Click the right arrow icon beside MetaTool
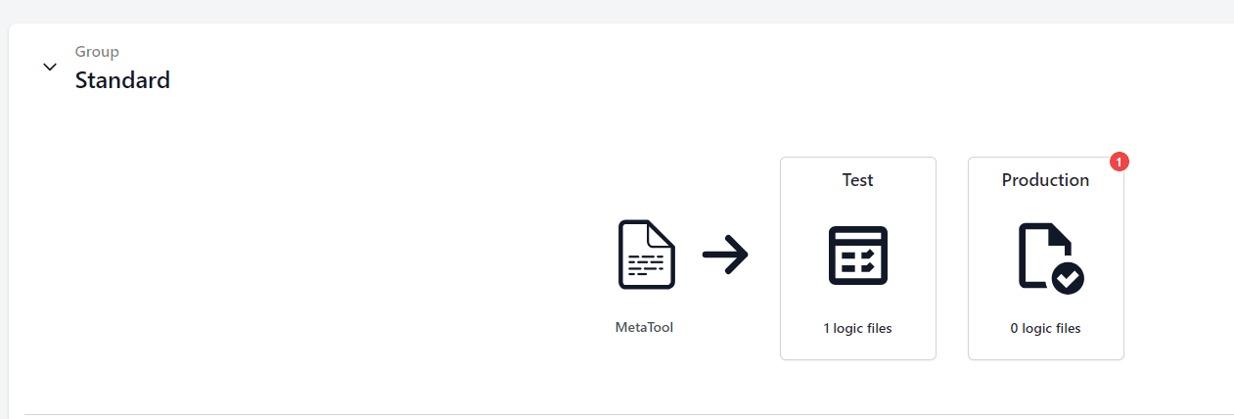Image resolution: width=1234 pixels, height=419 pixels. click(x=725, y=256)
